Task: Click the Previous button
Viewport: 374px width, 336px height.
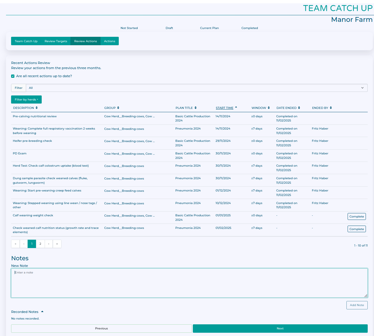Action: point(101,329)
